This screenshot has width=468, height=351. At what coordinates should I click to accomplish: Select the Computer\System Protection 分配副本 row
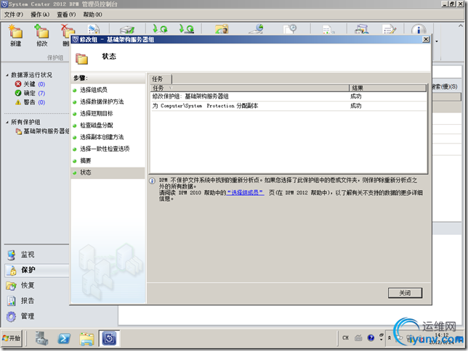point(289,106)
